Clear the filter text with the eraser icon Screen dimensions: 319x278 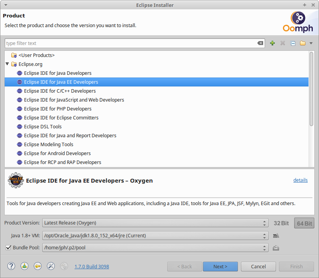coord(260,43)
